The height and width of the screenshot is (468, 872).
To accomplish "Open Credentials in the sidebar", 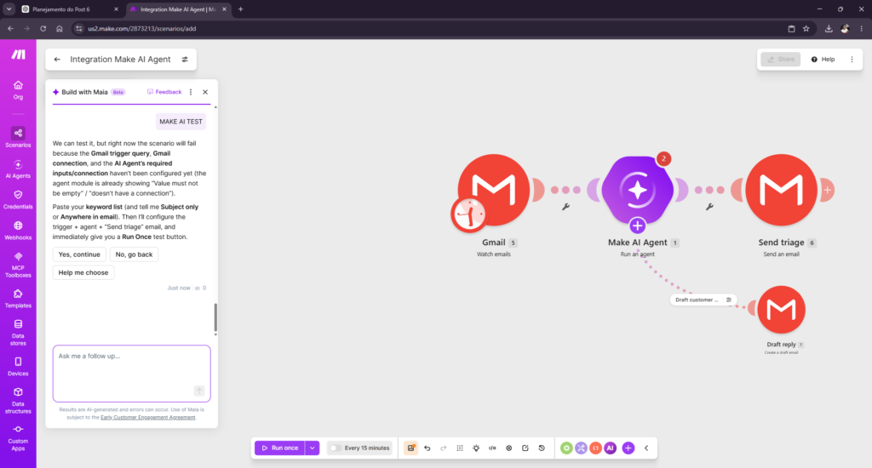I will 18,200.
